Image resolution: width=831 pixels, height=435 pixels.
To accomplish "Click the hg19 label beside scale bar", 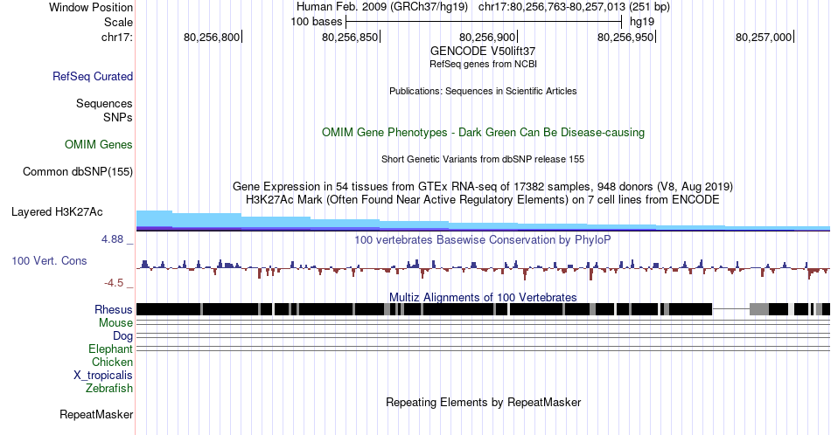I will point(642,22).
